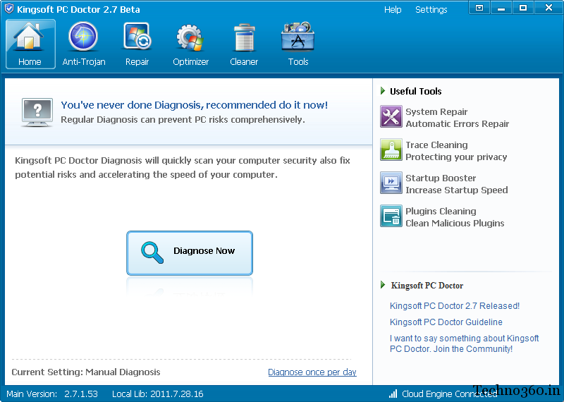Click Local Lib 2011.7.28.16 status text

click(x=157, y=394)
